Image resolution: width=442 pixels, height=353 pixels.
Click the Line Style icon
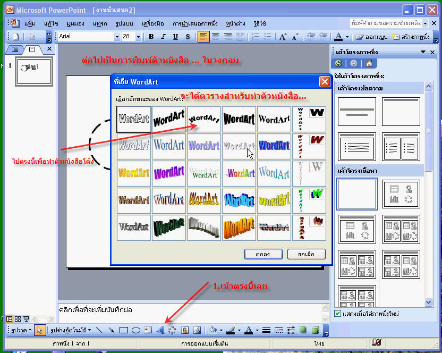click(x=266, y=330)
